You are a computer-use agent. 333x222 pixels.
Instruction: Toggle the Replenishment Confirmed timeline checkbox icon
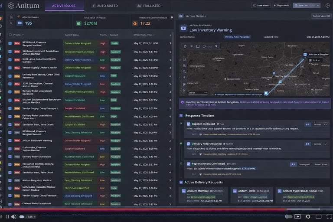(x=188, y=164)
